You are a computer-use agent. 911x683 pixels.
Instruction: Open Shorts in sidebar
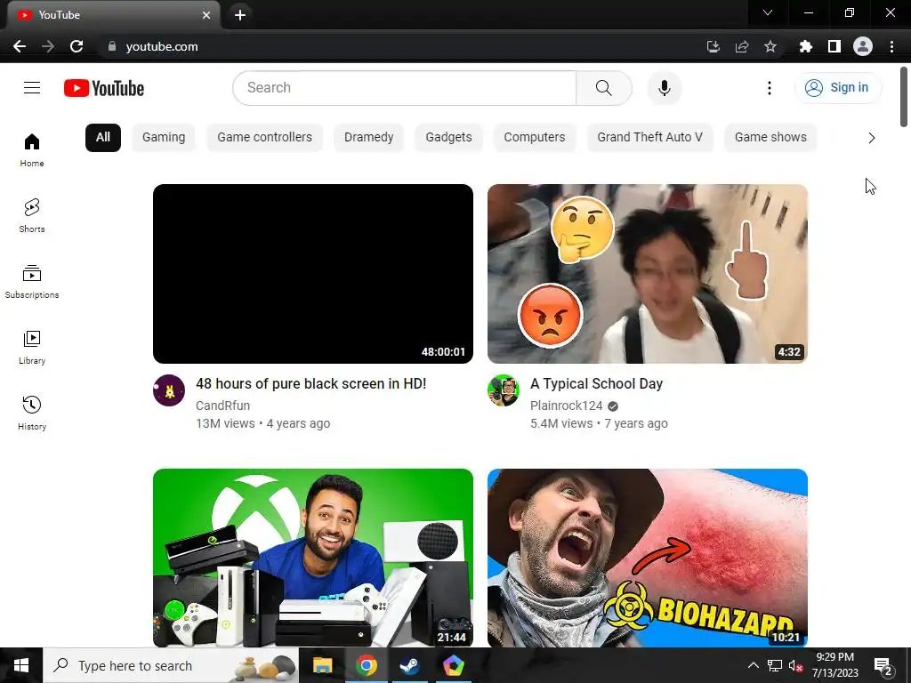pyautogui.click(x=32, y=215)
